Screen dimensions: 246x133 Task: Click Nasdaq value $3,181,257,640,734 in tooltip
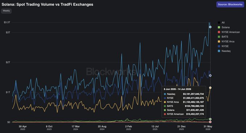(193, 94)
